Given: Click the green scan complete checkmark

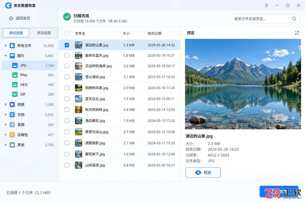Looking at the screenshot, I should click(67, 17).
